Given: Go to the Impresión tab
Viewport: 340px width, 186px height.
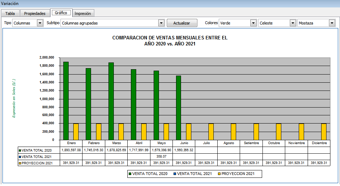Looking at the screenshot, I should tap(83, 13).
